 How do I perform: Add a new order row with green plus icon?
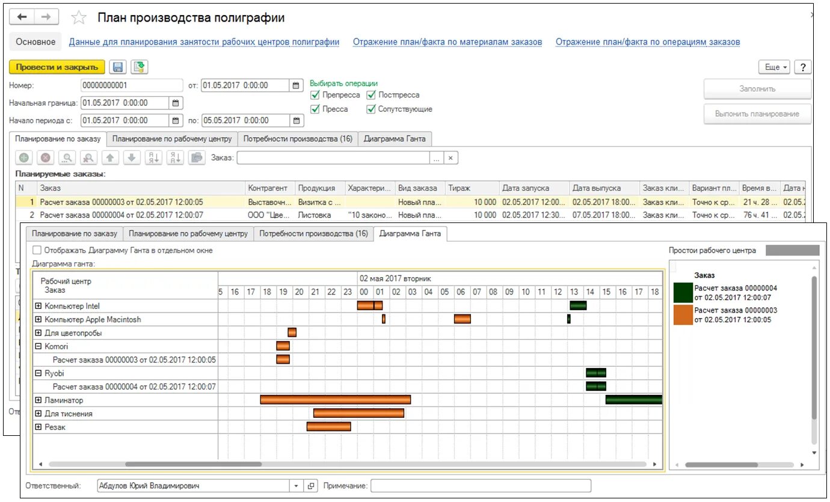24,158
